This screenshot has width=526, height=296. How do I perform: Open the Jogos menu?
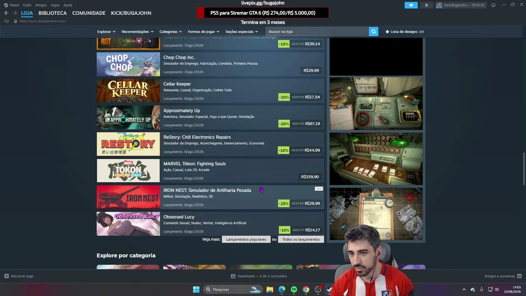(55, 5)
